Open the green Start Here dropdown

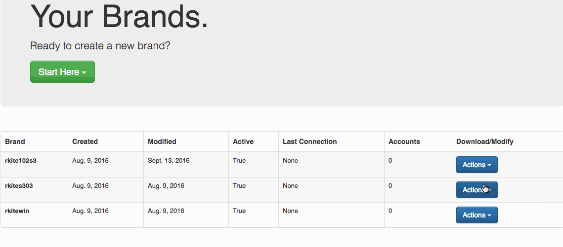tap(62, 71)
